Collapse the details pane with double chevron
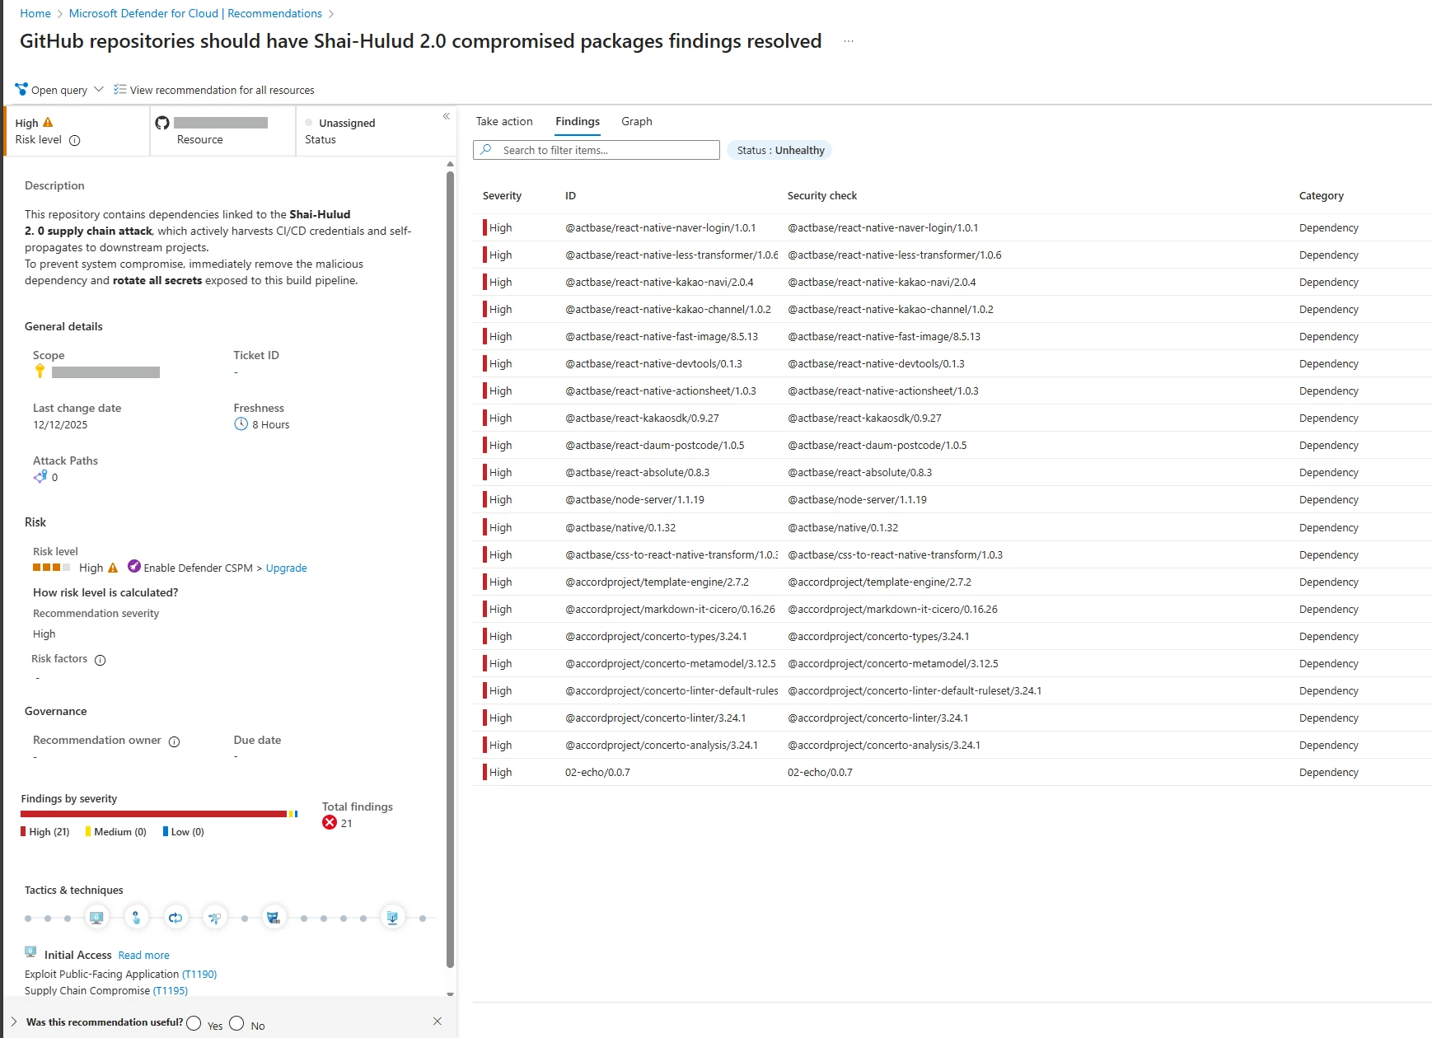This screenshot has height=1038, width=1432. coord(446,116)
